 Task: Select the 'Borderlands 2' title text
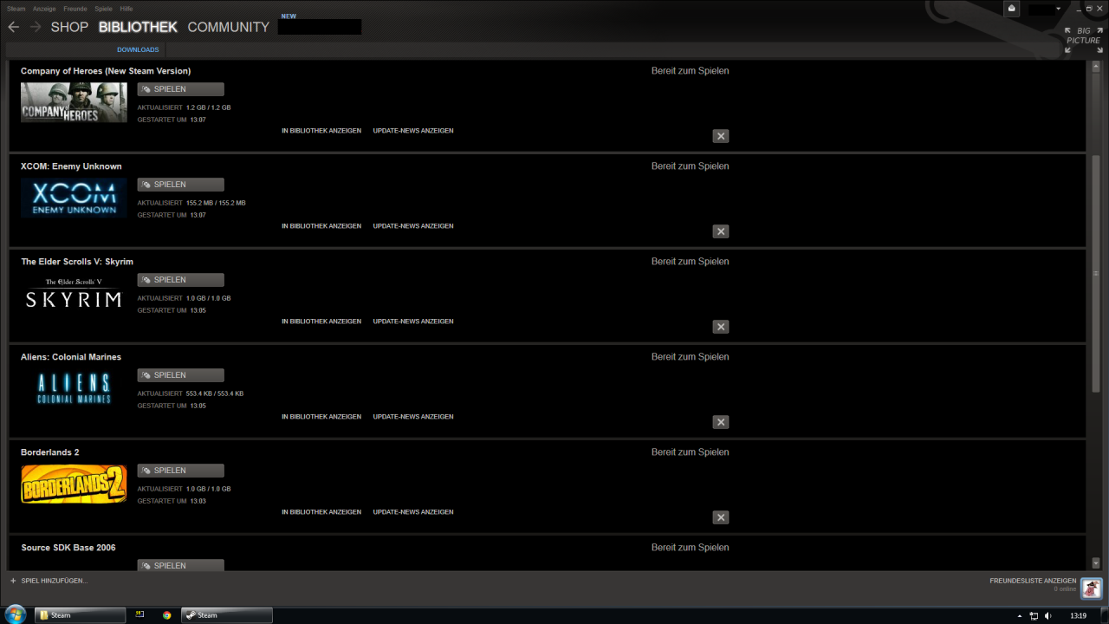click(x=50, y=452)
